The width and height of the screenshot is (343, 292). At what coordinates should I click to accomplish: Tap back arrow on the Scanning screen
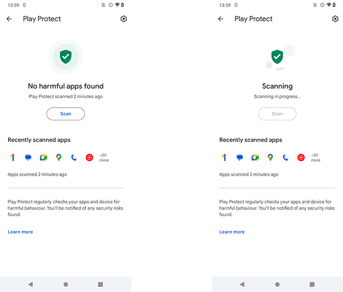tap(220, 19)
